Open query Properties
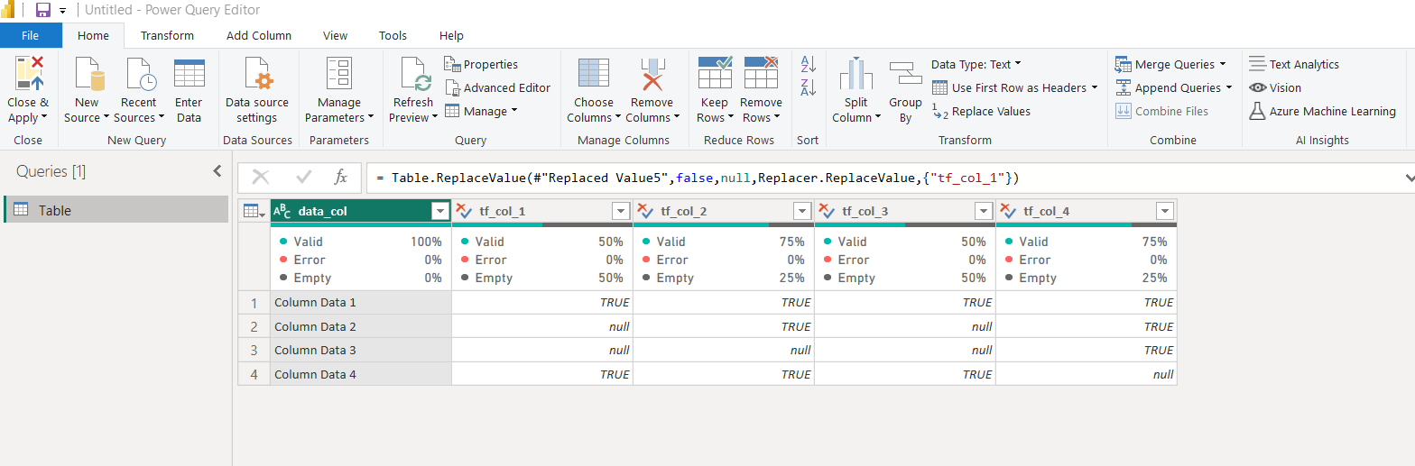This screenshot has height=466, width=1415. (481, 64)
